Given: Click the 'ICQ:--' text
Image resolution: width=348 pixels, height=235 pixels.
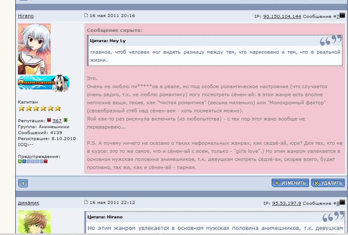Looking at the screenshot, I should (x=26, y=145).
